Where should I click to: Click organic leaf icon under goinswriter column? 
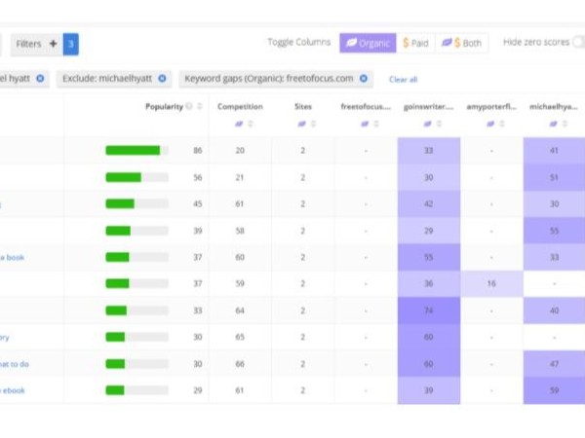pos(426,124)
